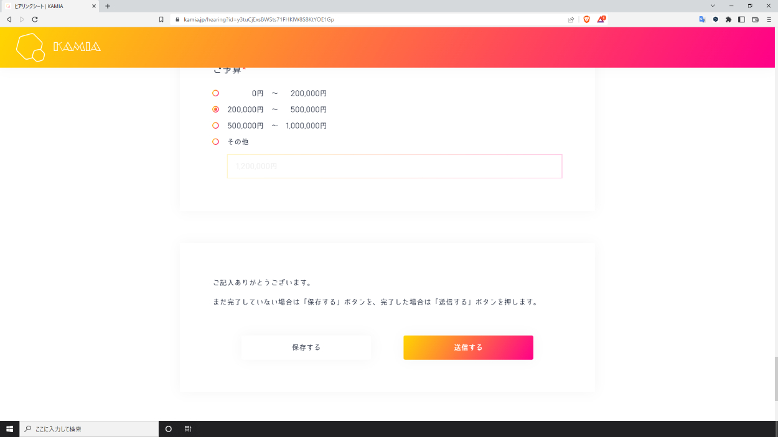
Task: Click the Google Translate extension icon
Action: coord(702,19)
